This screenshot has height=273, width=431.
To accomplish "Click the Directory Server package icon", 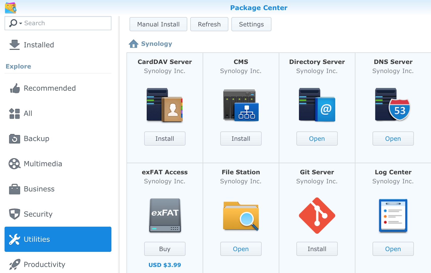I will (x=317, y=105).
